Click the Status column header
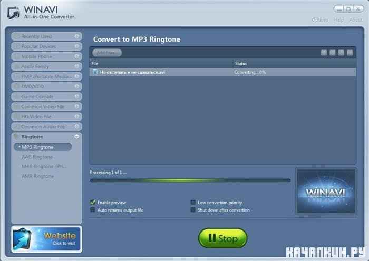 [241, 64]
